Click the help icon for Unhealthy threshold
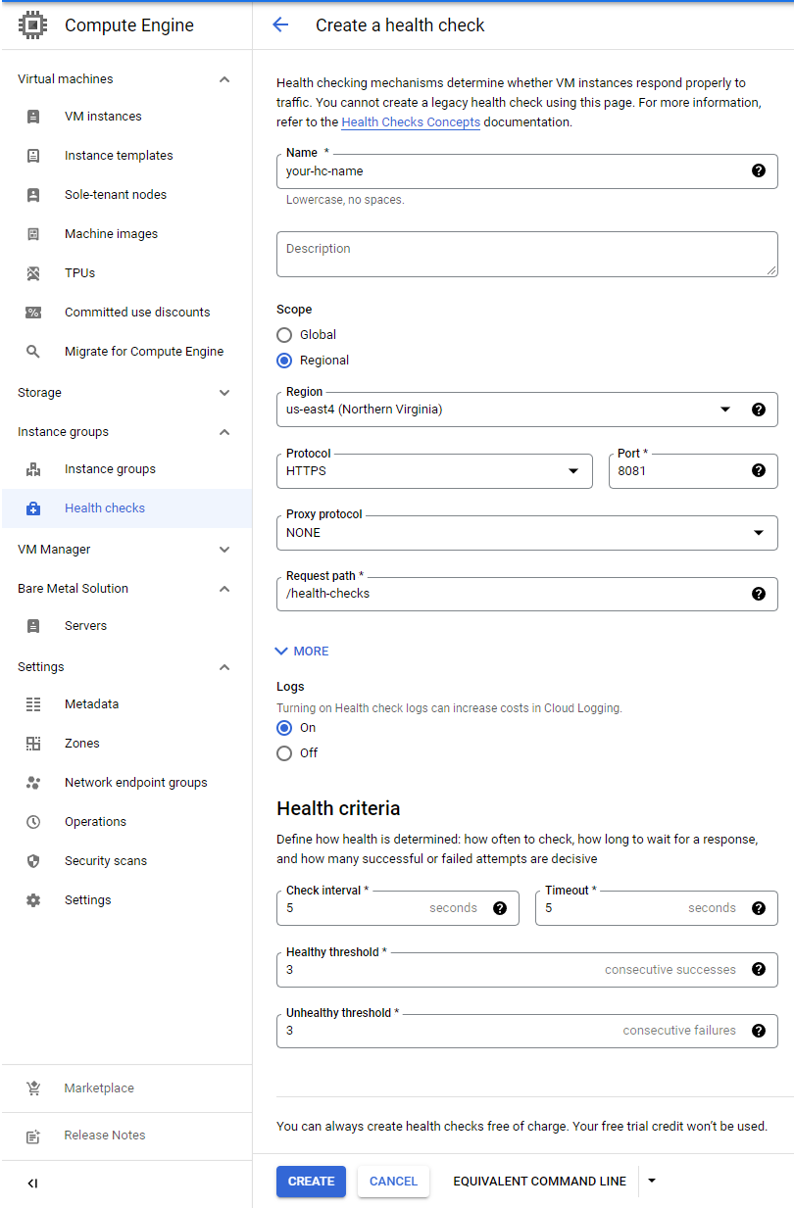Screen dimensions: 794x1208 [759, 1031]
